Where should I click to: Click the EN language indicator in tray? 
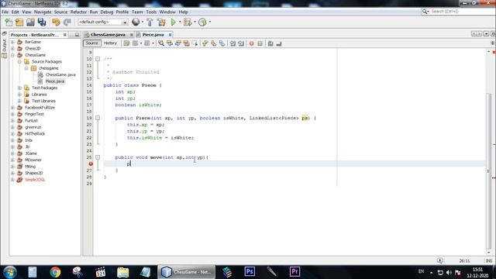point(421,271)
